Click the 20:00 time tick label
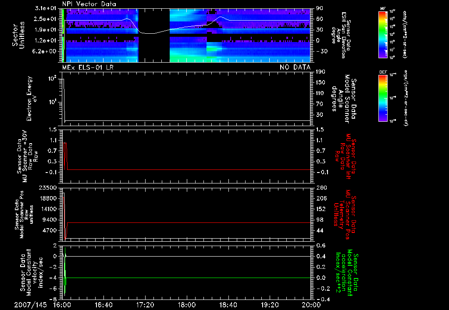 (312, 305)
